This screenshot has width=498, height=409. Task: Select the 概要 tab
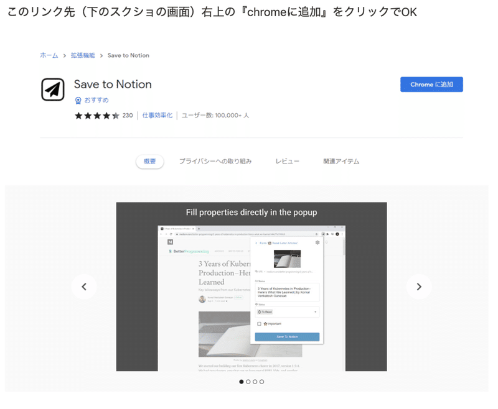click(149, 162)
